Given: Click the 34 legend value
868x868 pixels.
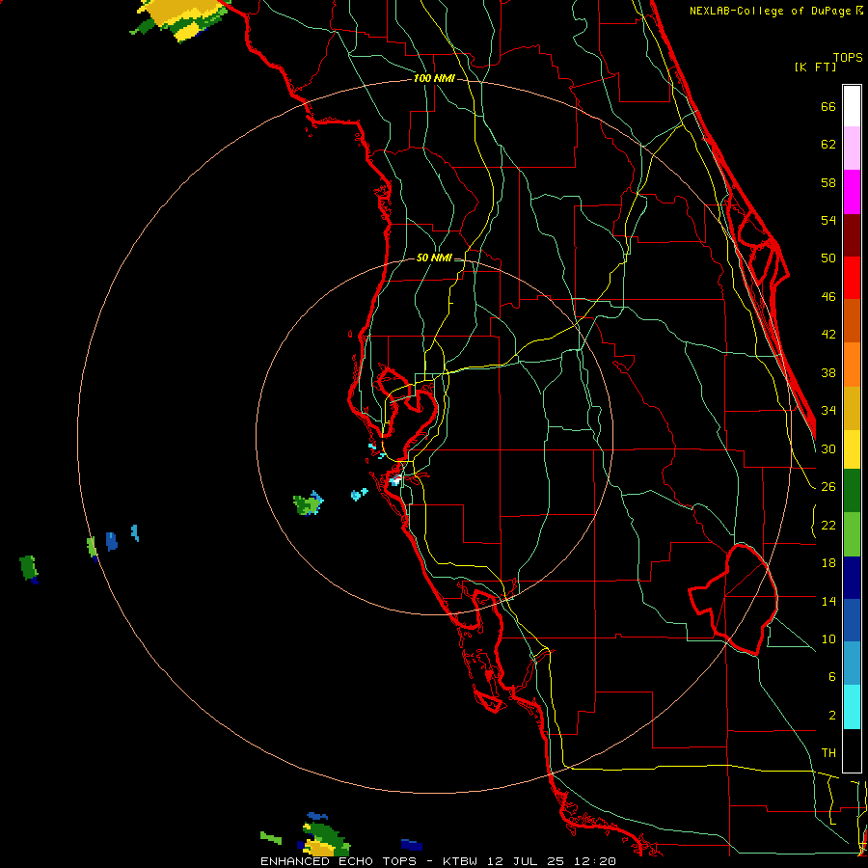Looking at the screenshot, I should [828, 410].
